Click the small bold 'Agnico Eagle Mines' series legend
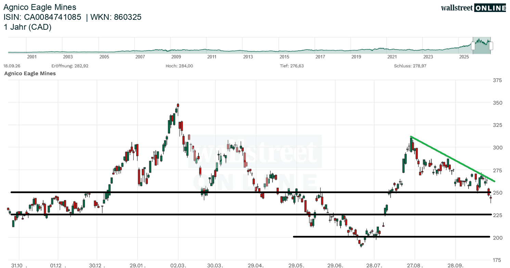The image size is (510, 268). (x=30, y=73)
